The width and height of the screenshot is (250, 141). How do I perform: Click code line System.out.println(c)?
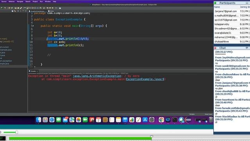65,45
